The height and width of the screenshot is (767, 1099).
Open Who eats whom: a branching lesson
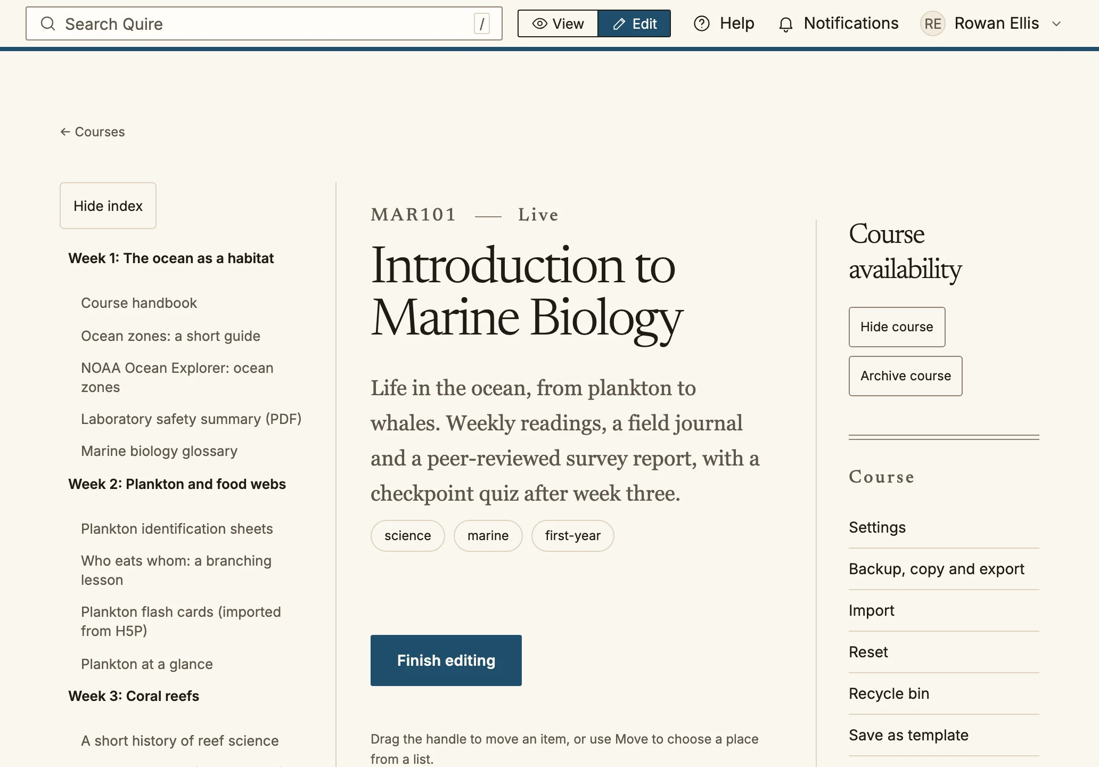176,570
